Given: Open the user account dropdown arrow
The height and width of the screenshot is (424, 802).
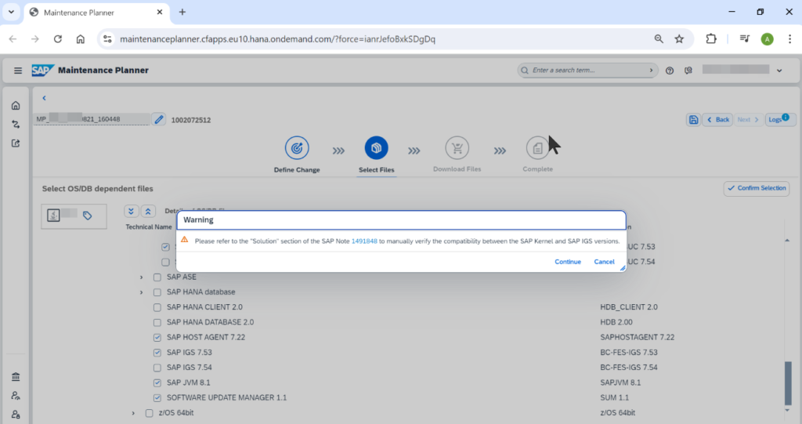Looking at the screenshot, I should coord(779,71).
